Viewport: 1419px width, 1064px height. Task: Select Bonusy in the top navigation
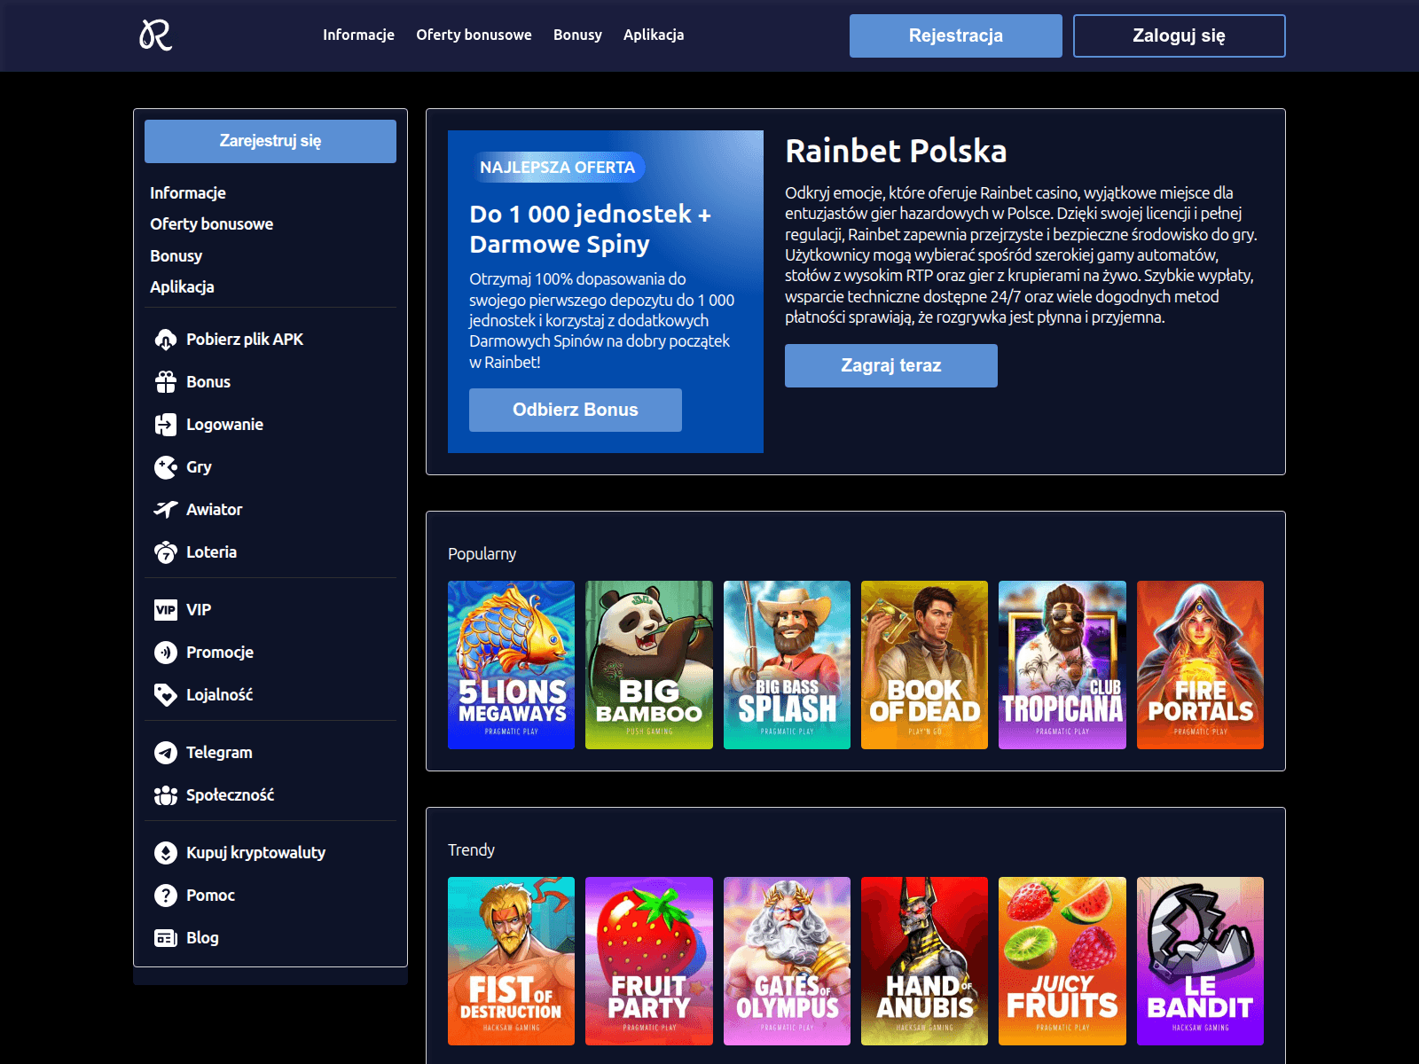click(577, 35)
